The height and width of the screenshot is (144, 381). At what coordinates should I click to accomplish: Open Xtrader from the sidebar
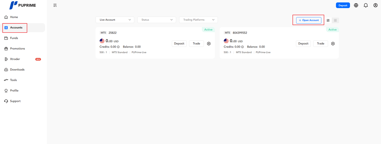point(15,59)
